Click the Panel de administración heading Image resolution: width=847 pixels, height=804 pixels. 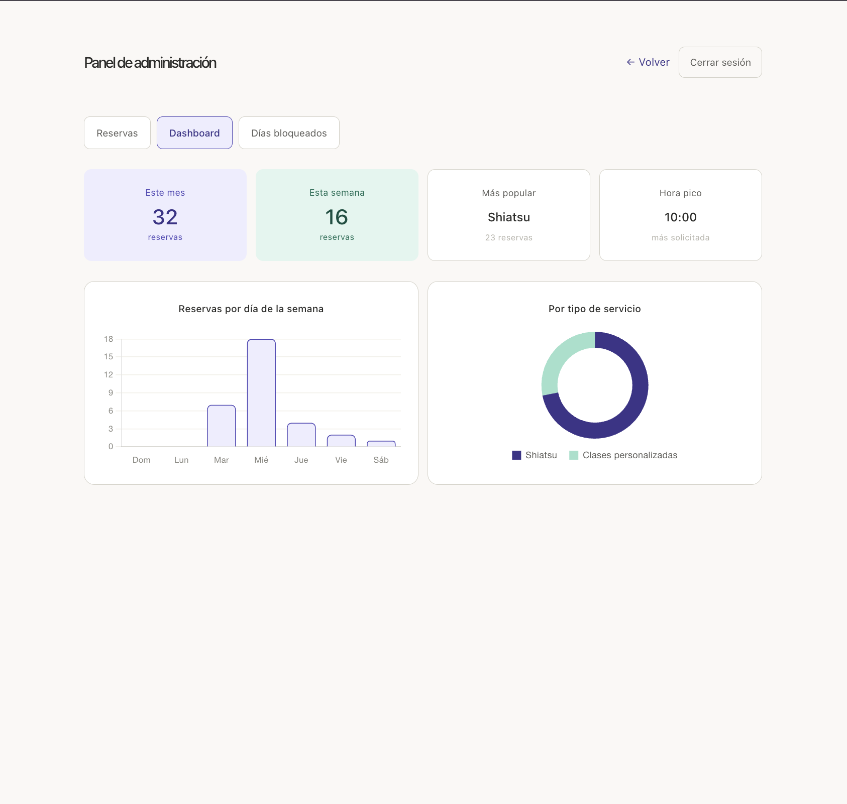click(x=150, y=63)
